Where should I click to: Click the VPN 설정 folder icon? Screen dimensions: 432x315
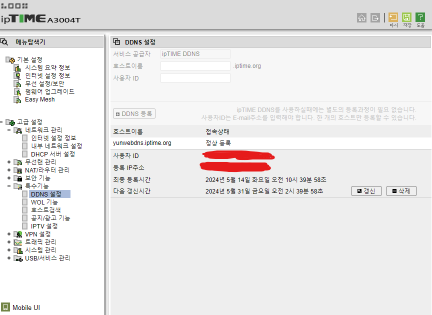point(18,234)
